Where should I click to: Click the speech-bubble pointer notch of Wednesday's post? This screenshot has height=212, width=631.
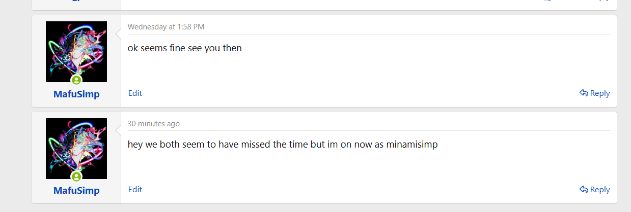[119, 34]
